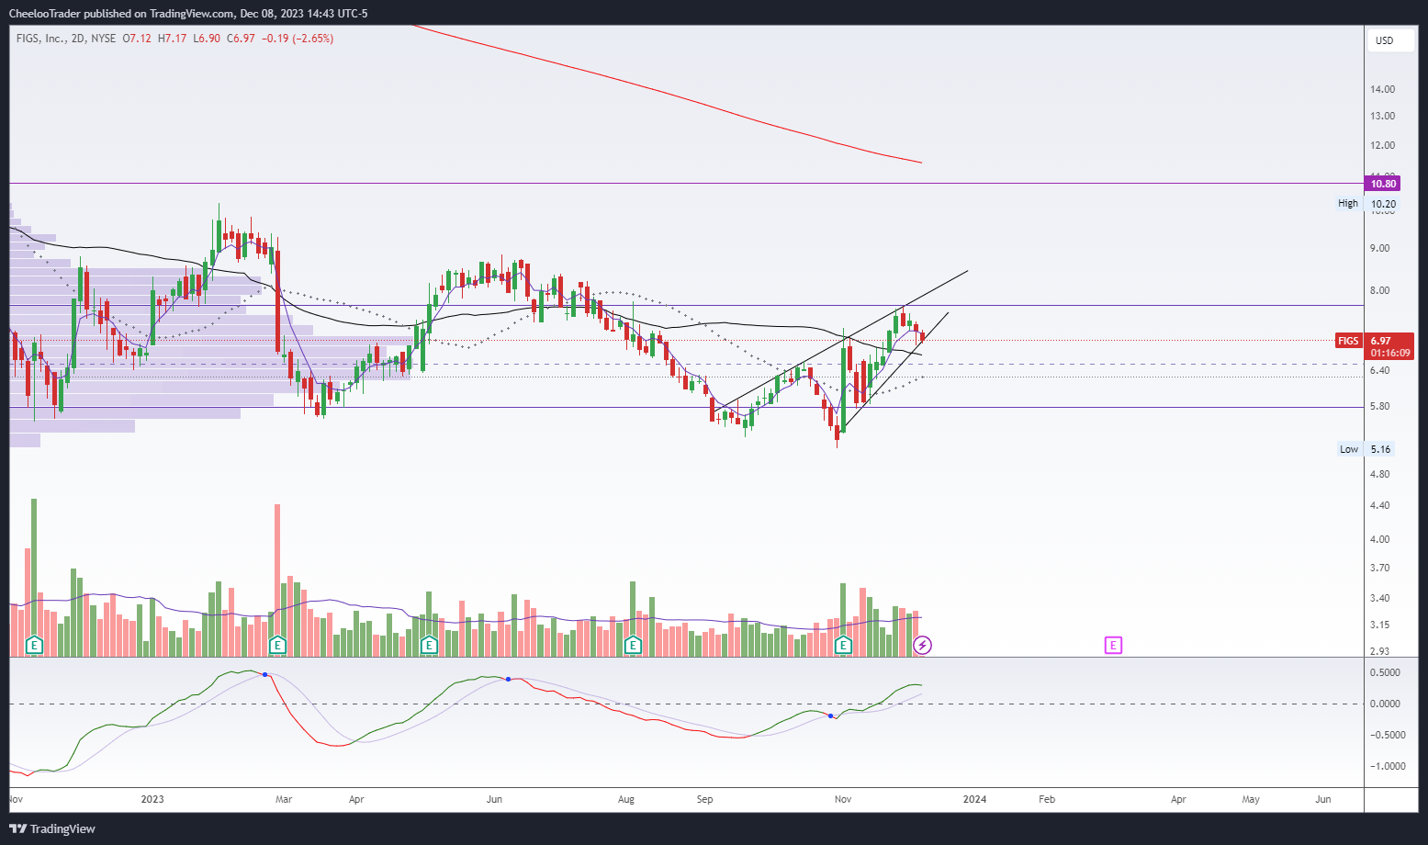Image resolution: width=1428 pixels, height=845 pixels.
Task: Click the 2.93 price axis label
Action: (1379, 651)
